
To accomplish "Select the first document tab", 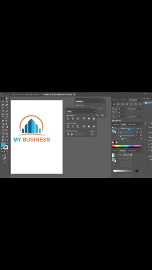I will click(25, 94).
